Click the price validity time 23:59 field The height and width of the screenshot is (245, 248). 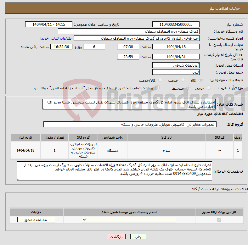(128, 57)
